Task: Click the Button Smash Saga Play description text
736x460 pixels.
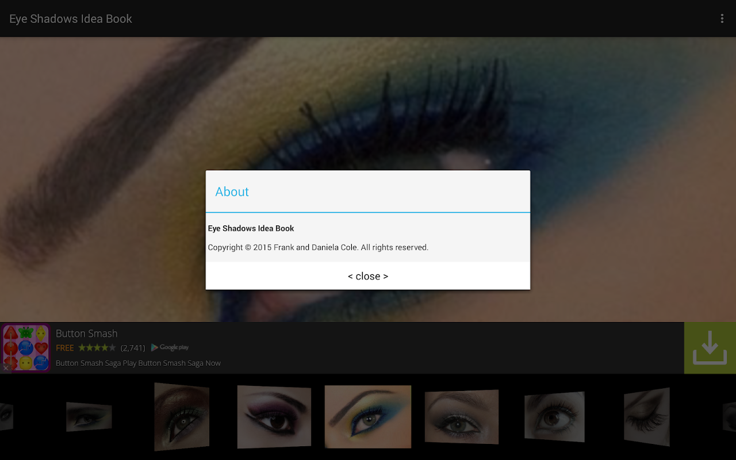Action: coord(138,363)
